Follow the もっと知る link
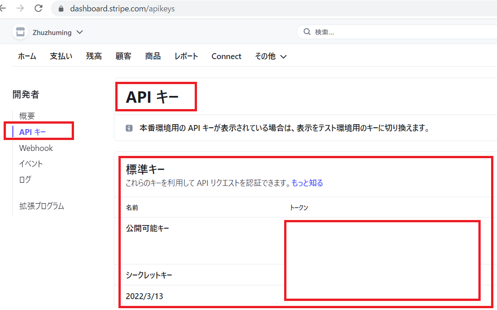 click(x=307, y=183)
